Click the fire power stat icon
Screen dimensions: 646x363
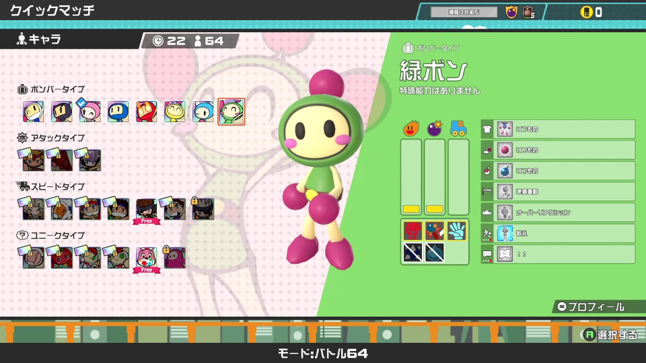[x=411, y=129]
